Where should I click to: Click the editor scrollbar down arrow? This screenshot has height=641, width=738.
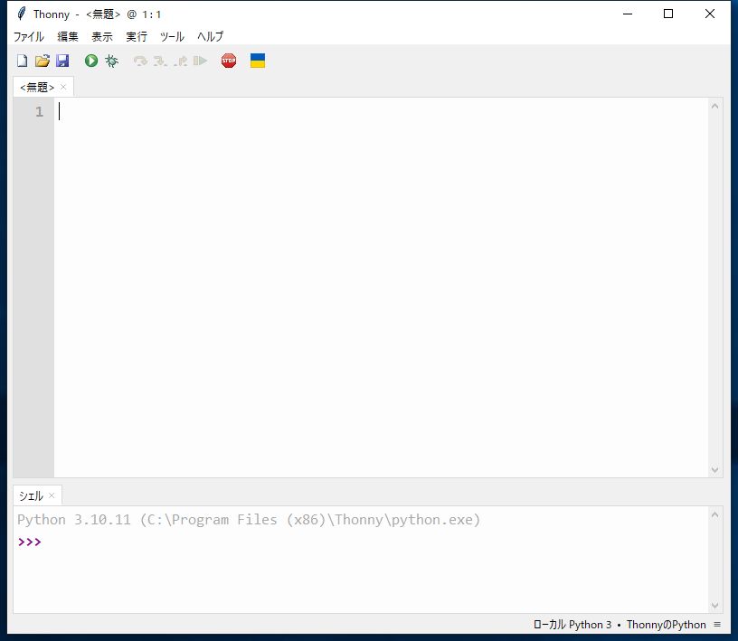click(714, 470)
